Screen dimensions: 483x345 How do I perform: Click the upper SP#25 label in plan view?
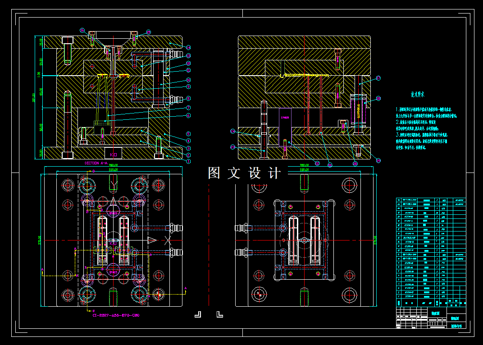114,213
